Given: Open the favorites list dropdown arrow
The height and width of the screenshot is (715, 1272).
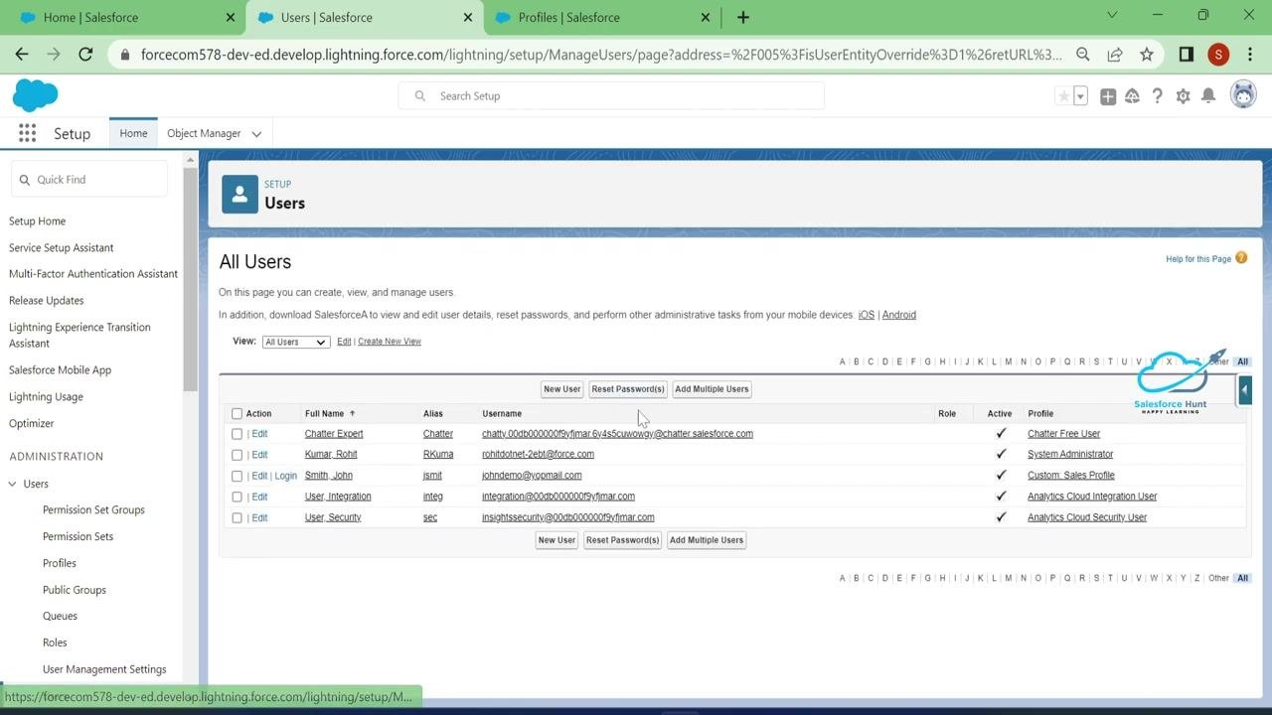Looking at the screenshot, I should [x=1080, y=96].
